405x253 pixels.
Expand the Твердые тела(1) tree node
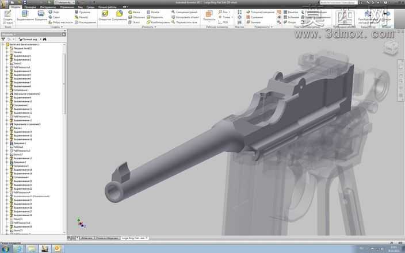7,48
